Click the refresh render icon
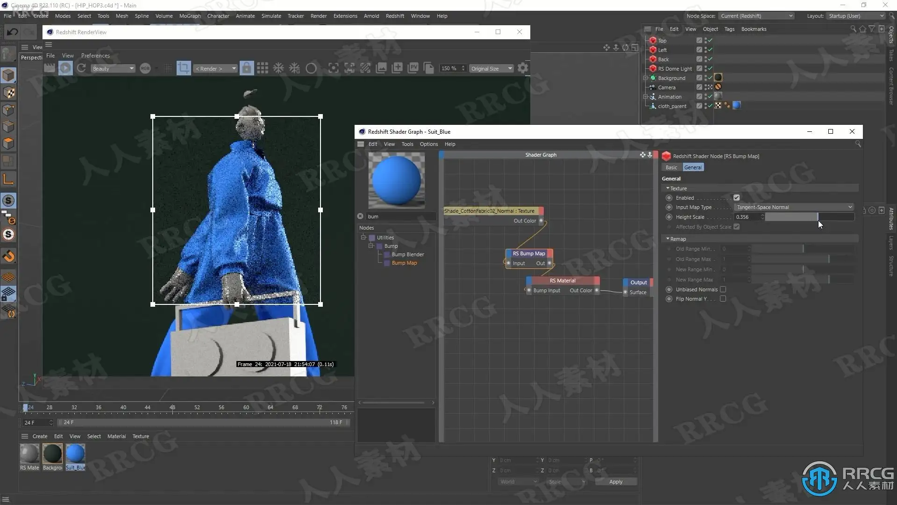 (81, 68)
